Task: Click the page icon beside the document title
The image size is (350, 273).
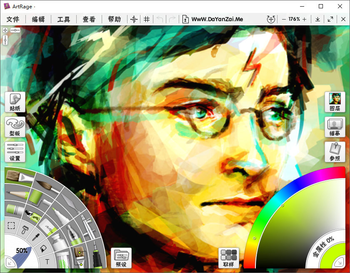Action: click(x=185, y=20)
